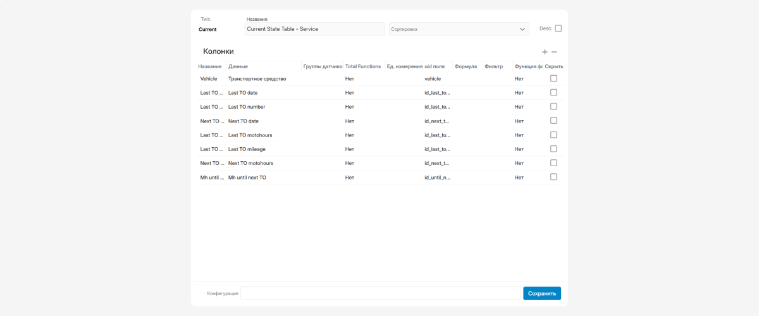The height and width of the screenshot is (316, 759).
Task: Focus the Конфигурация input field
Action: 380,293
